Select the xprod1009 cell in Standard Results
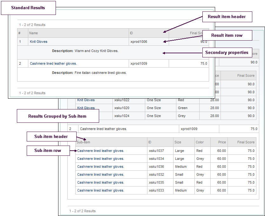 tap(149, 64)
